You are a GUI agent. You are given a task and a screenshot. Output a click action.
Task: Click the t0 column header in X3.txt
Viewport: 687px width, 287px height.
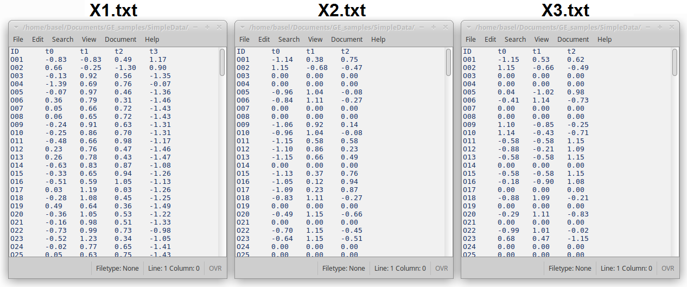pyautogui.click(x=502, y=52)
